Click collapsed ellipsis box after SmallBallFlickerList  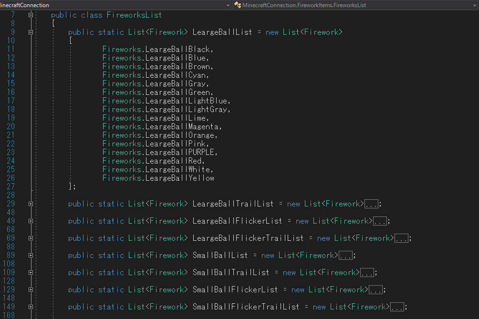click(x=375, y=290)
